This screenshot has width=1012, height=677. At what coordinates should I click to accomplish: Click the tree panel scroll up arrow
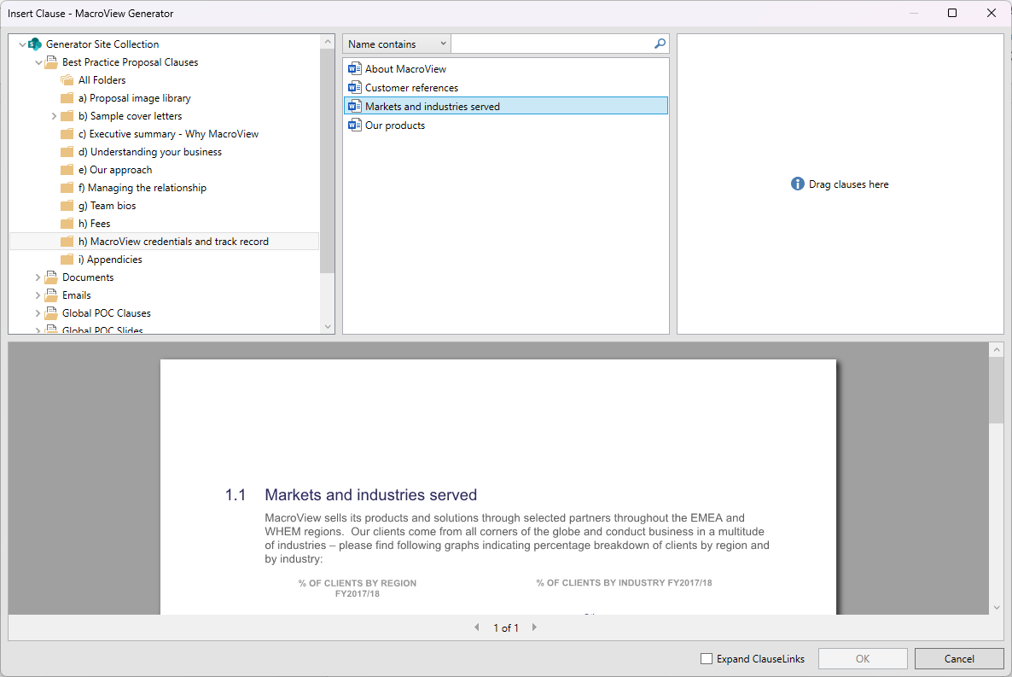click(x=327, y=42)
